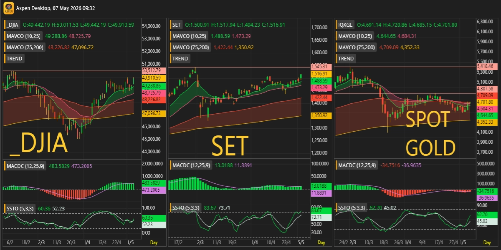Click the 1,545.31 pink resistance price tag
The width and height of the screenshot is (501, 250).
pyautogui.click(x=321, y=67)
